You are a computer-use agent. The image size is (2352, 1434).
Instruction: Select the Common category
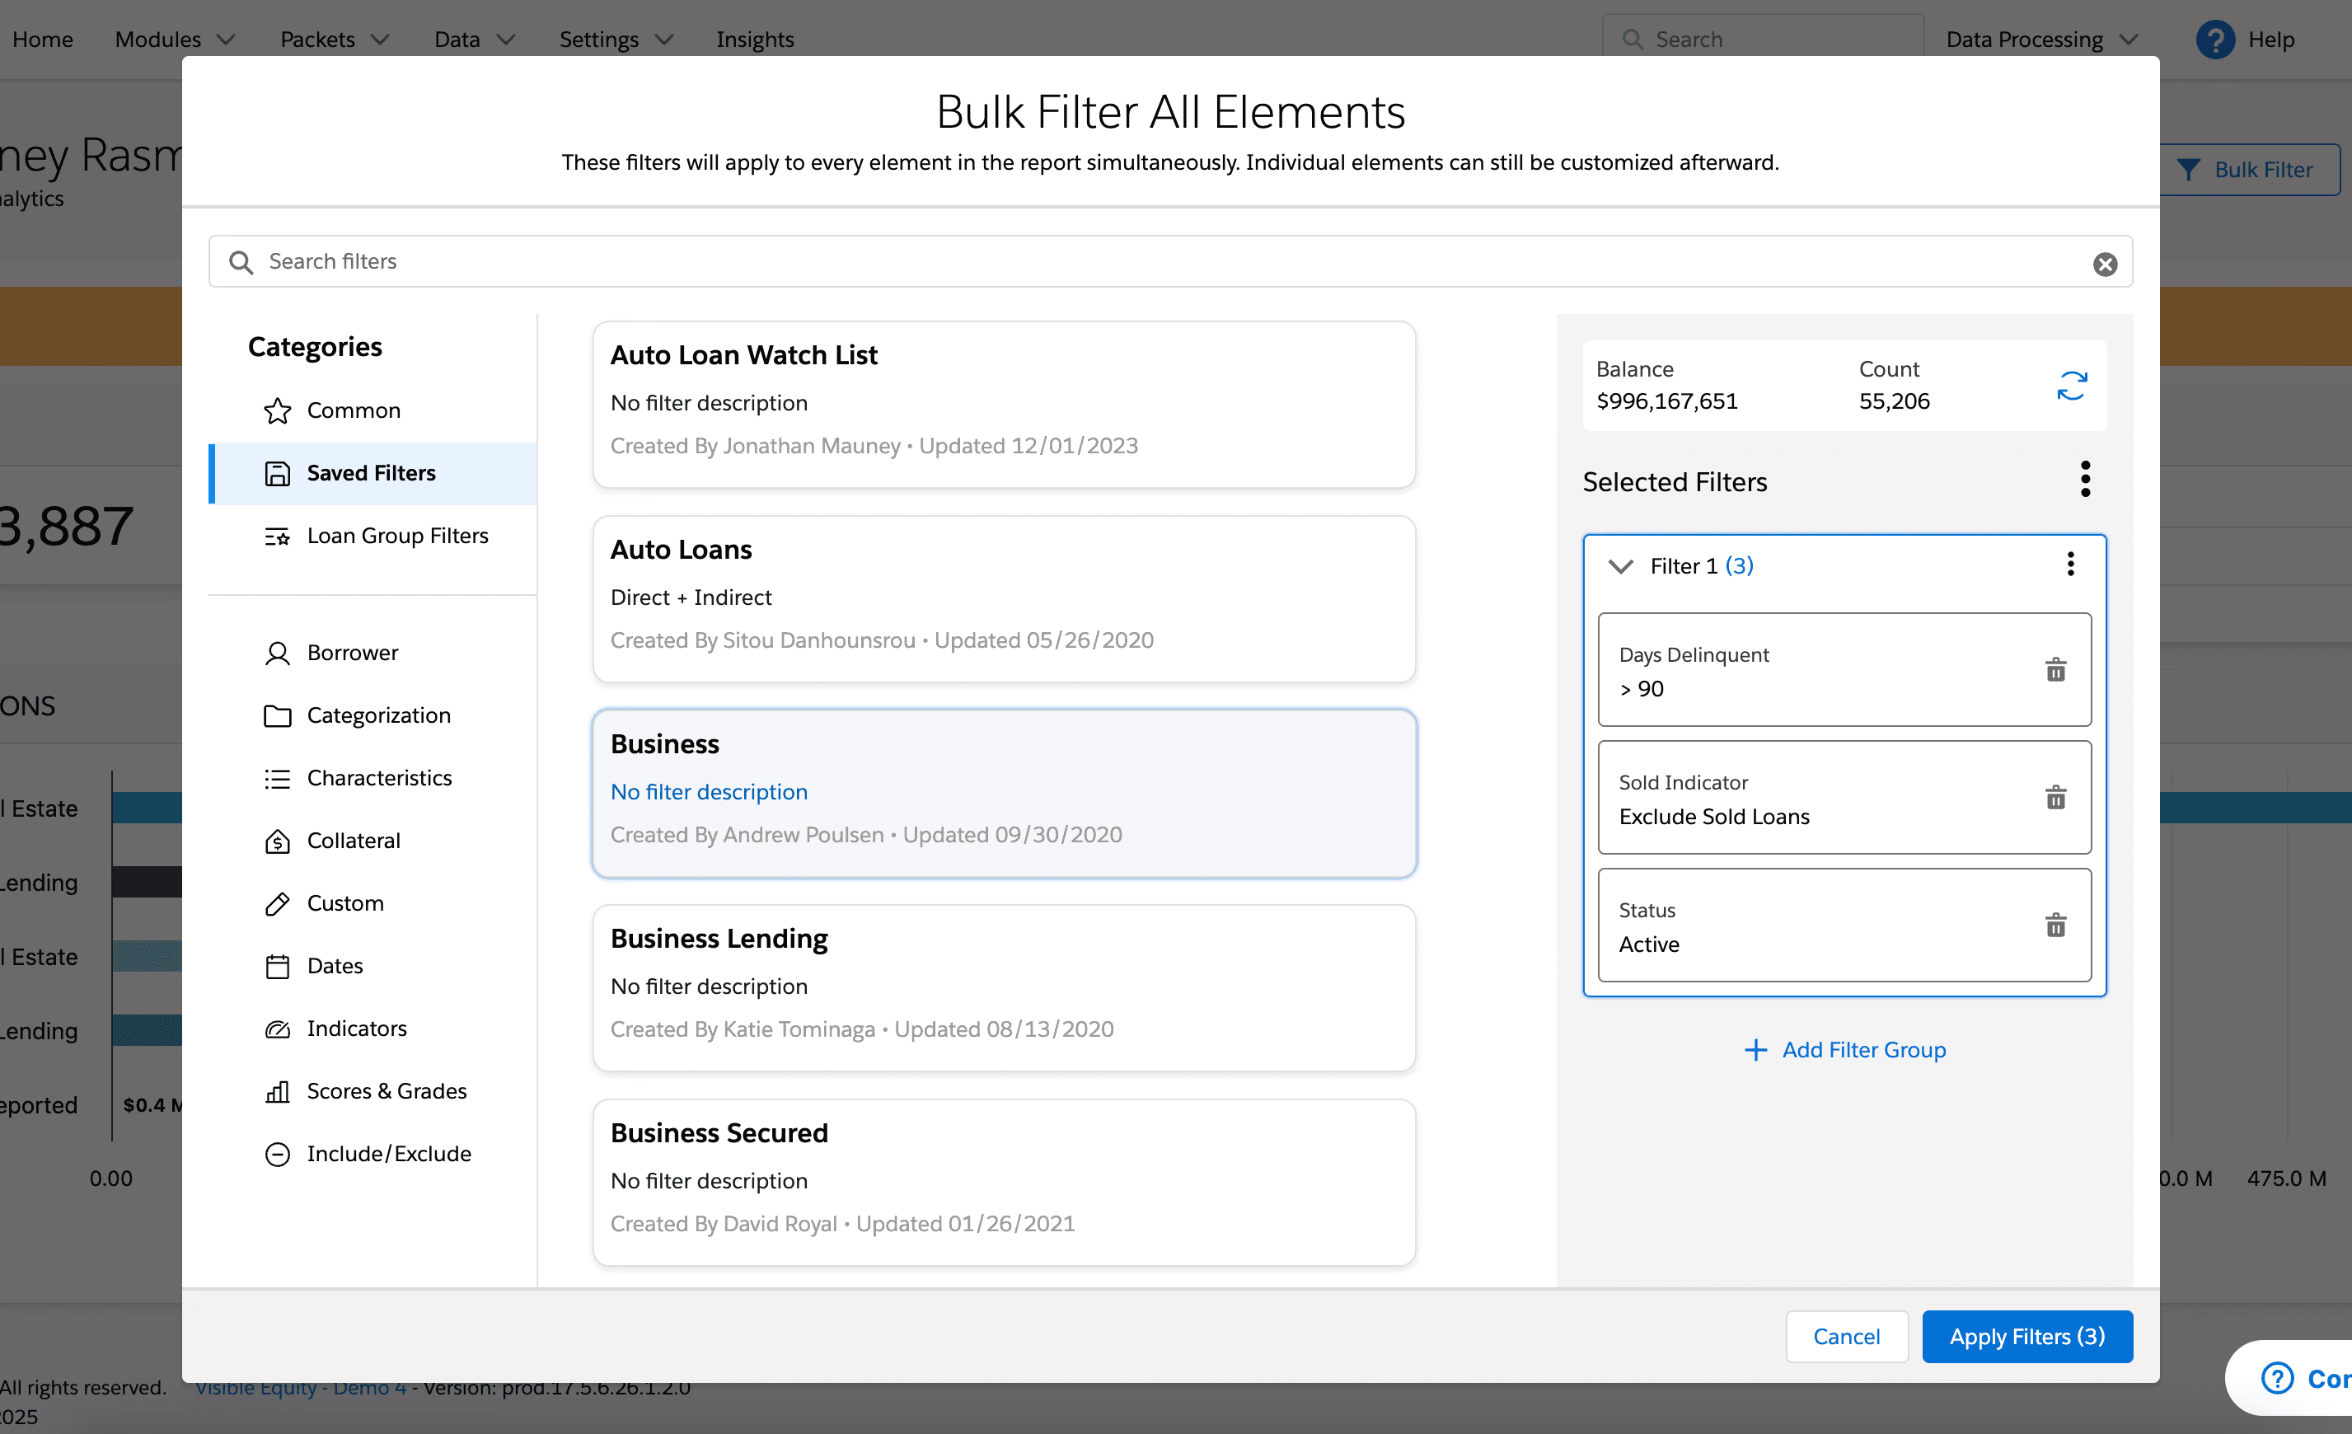tap(354, 410)
